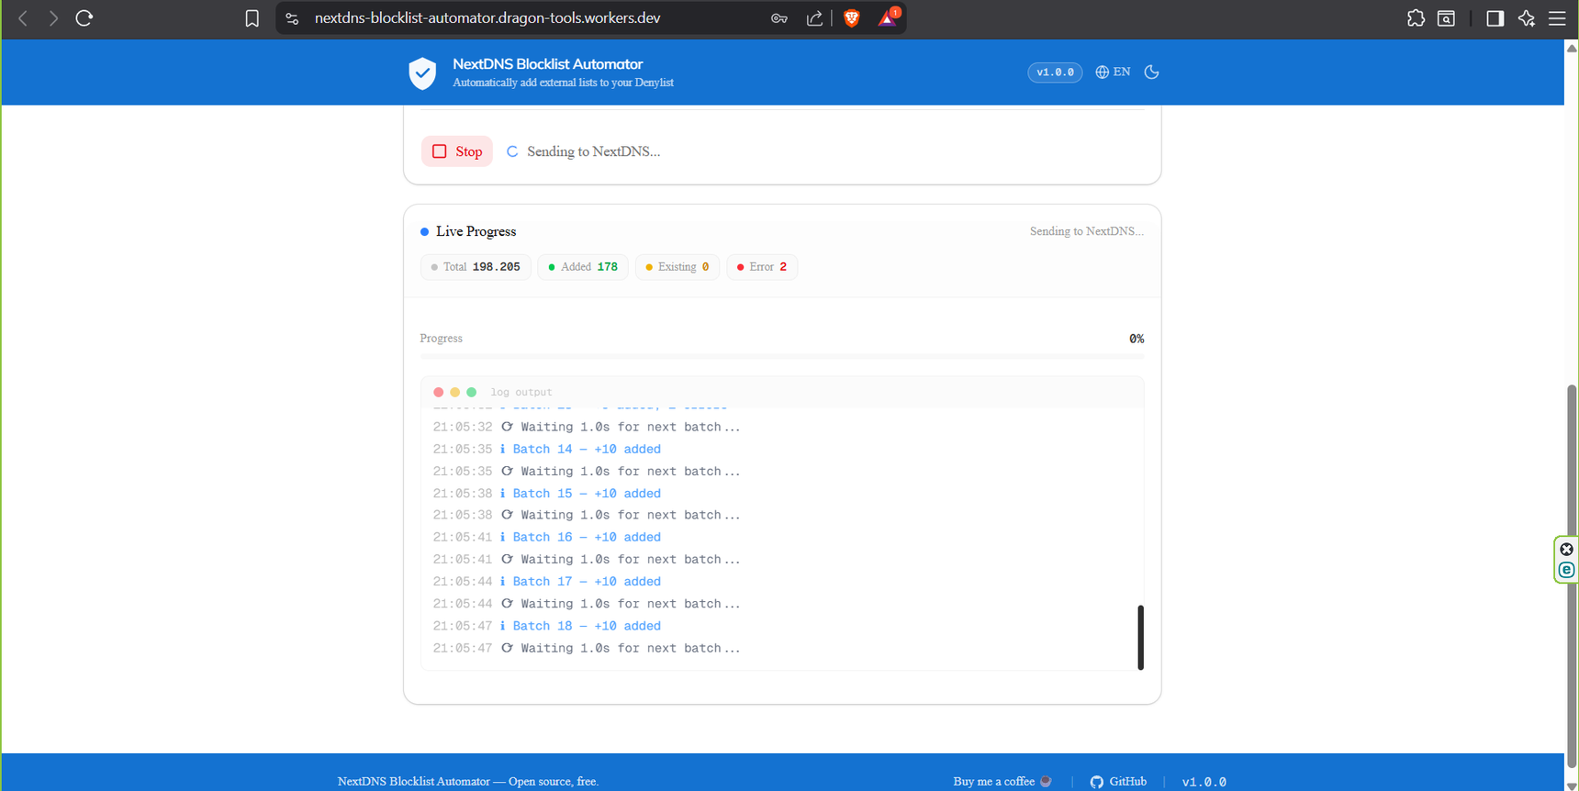Click the Total 198.205 counter
The width and height of the screenshot is (1579, 791).
pos(476,267)
